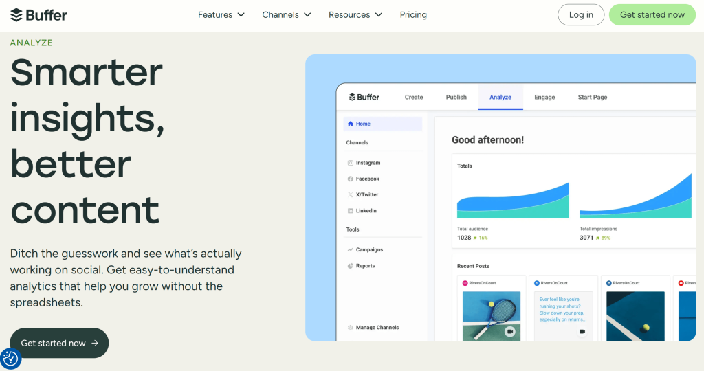Switch to the Analyze tab in dashboard
Screen dimensions: 704x371
point(500,97)
